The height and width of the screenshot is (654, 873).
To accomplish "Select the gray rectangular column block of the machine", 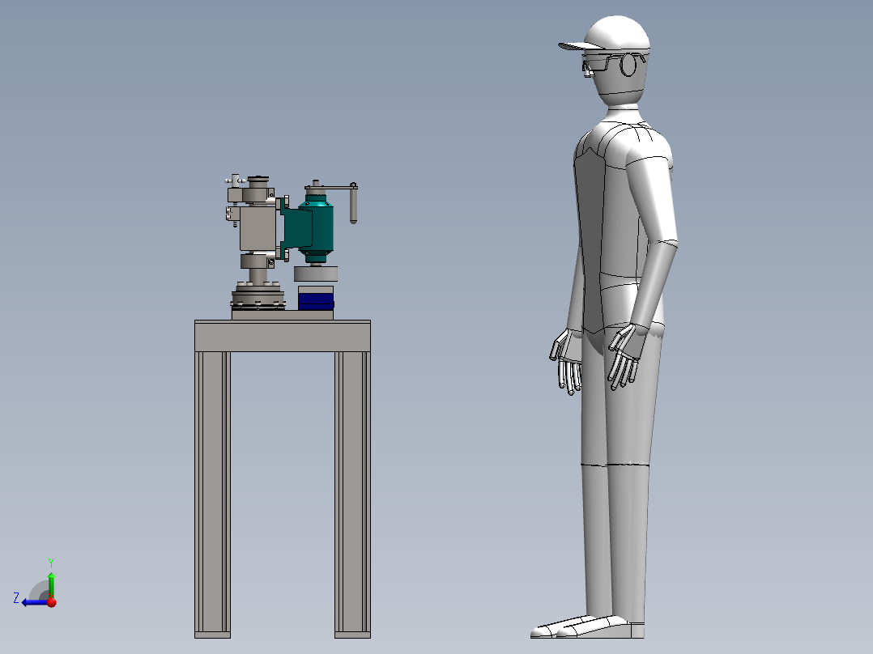I will (258, 228).
